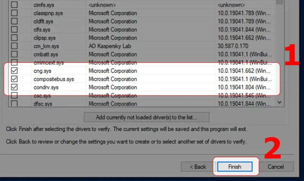The image size is (304, 181).
Task: Uncheck the cng.sys driver
Action: [x=14, y=71]
